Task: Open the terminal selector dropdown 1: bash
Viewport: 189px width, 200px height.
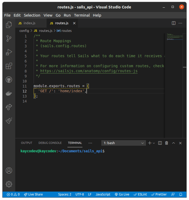Action: [124, 143]
